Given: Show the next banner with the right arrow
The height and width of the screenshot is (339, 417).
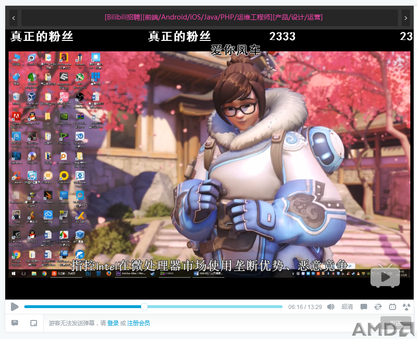Looking at the screenshot, I should (406, 18).
